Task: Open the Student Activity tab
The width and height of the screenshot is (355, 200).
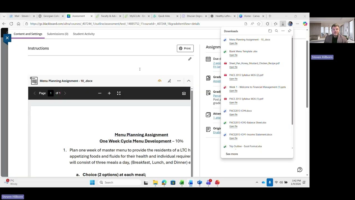Action: tap(84, 34)
